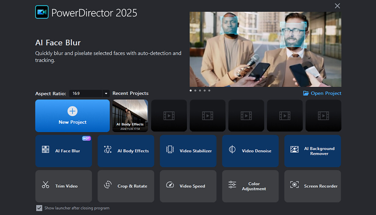Start the Screen Recorder tool
Viewport: 376px width, 215px height.
(313, 186)
